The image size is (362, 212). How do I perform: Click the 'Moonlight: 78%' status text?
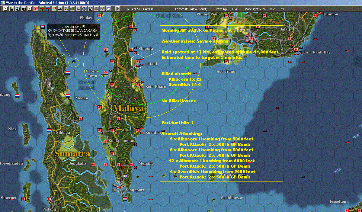(255, 9)
